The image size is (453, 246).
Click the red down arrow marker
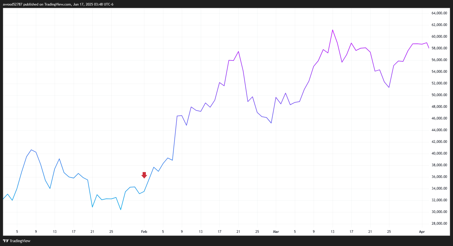(144, 175)
